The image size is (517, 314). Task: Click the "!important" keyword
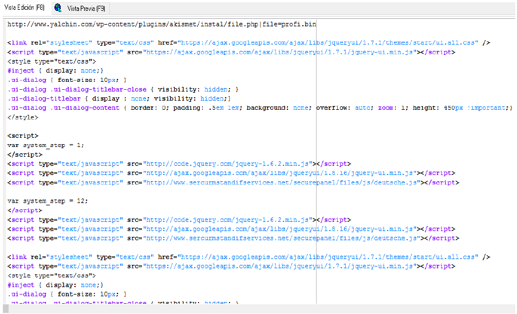[486, 108]
